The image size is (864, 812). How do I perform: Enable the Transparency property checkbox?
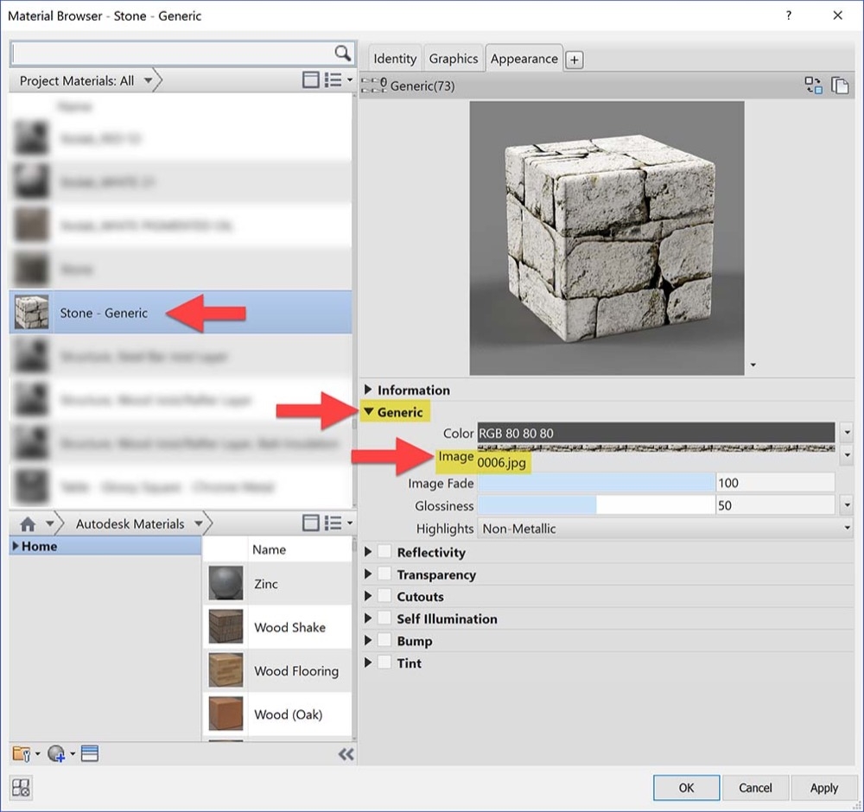(x=384, y=574)
